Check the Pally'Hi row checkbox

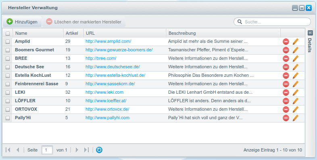click(8, 118)
